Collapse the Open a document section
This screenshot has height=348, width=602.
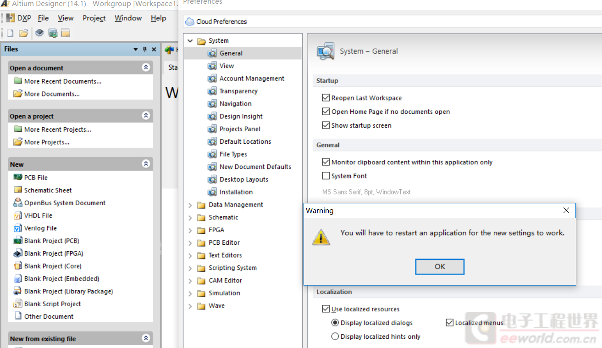click(x=146, y=67)
